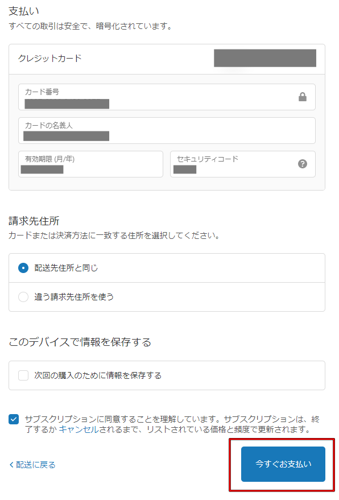
Task: Open the セキュリティコード question mark help icon
Action: tap(303, 164)
